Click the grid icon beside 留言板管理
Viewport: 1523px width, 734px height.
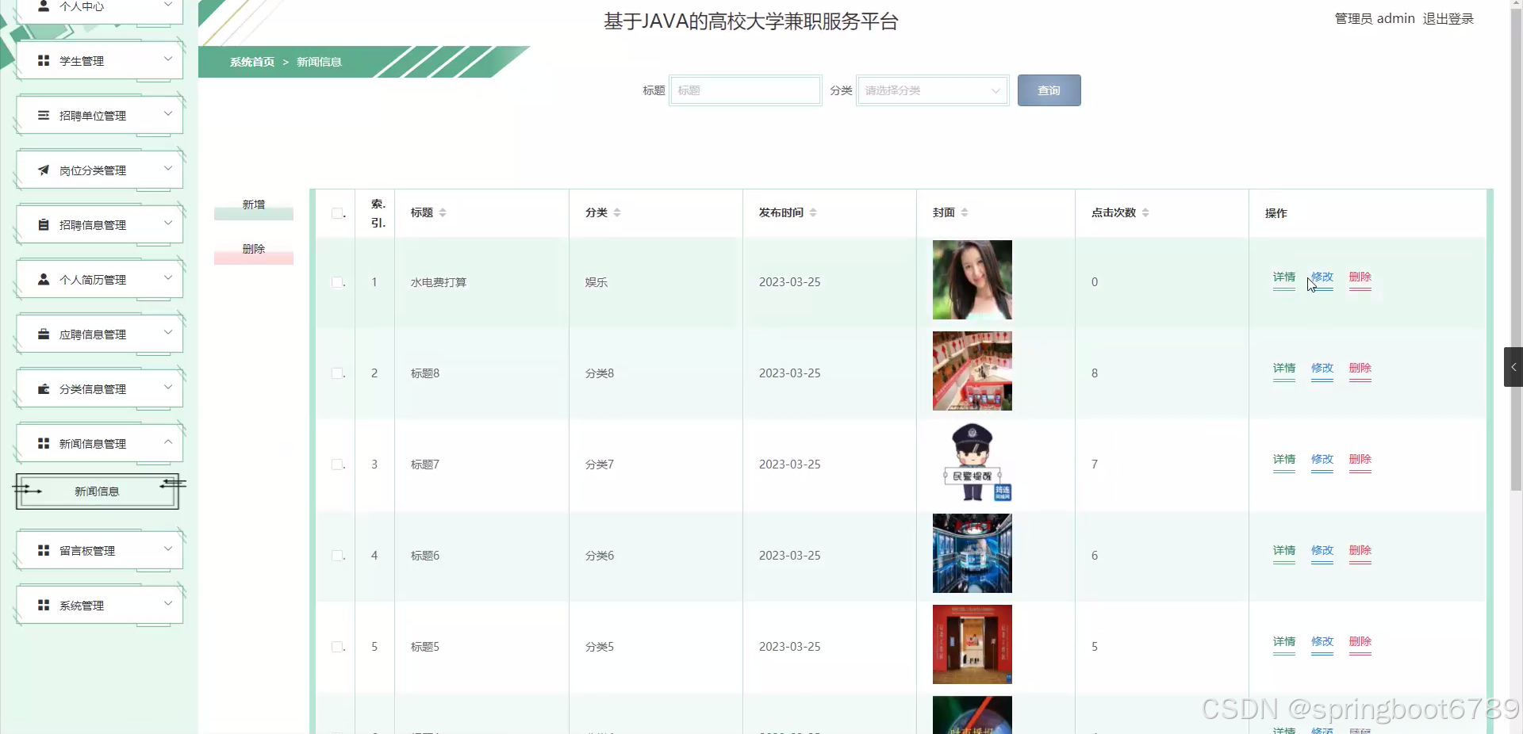tap(44, 551)
